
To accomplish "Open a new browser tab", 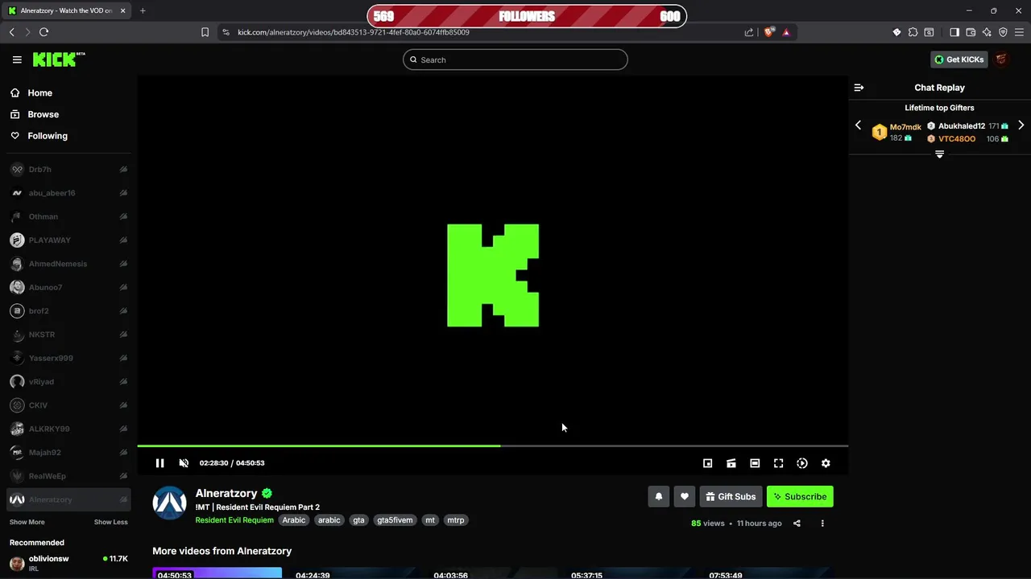I will point(143,10).
